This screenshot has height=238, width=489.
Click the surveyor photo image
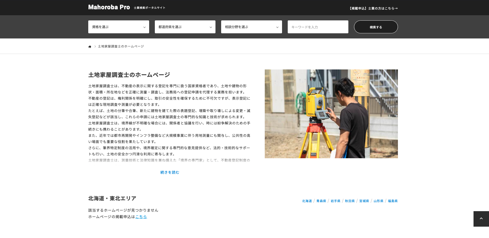tap(331, 114)
